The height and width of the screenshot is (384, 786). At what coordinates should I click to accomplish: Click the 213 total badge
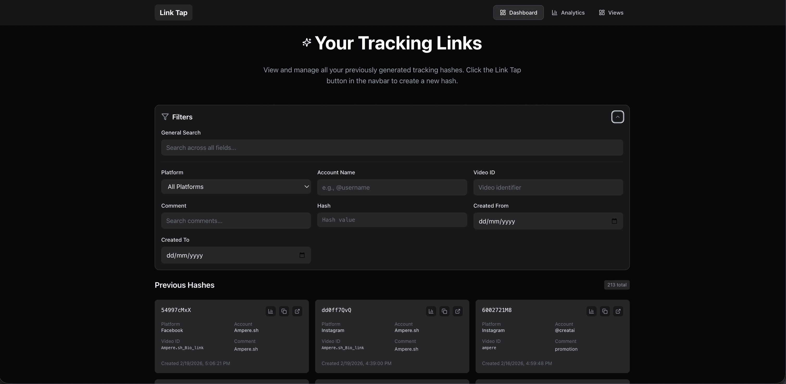(x=617, y=285)
